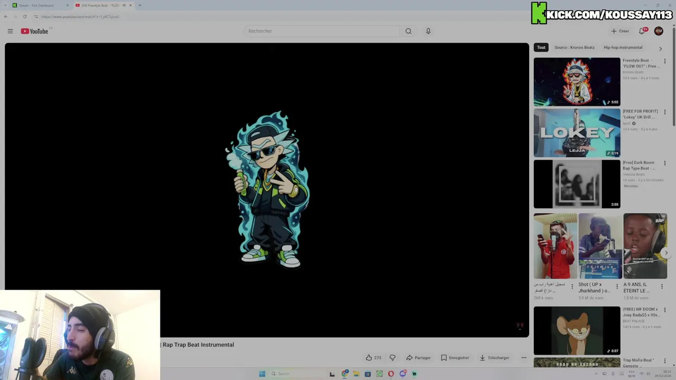Open Opera browser from taskbar
The height and width of the screenshot is (380, 676).
(x=391, y=374)
